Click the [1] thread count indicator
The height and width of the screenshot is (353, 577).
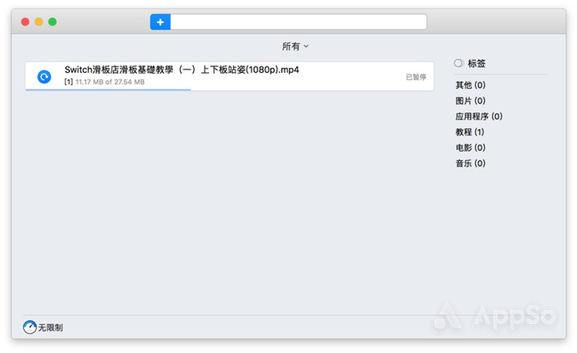point(69,82)
